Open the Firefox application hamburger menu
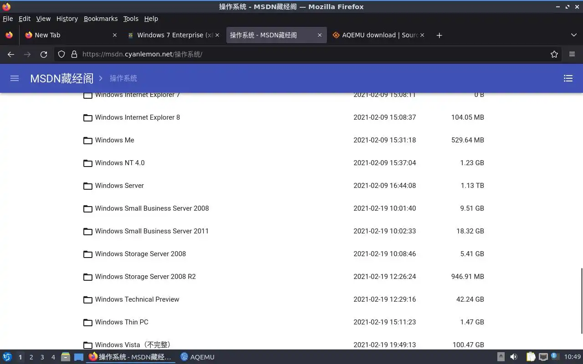583x364 pixels. point(572,54)
